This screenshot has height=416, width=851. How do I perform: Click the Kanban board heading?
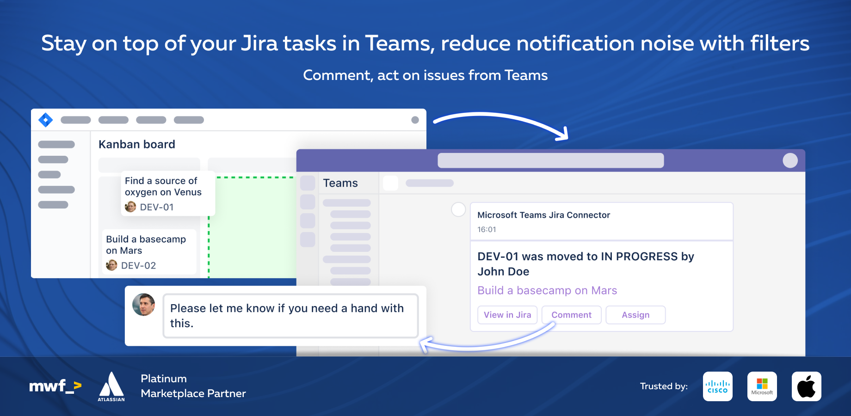tap(137, 144)
